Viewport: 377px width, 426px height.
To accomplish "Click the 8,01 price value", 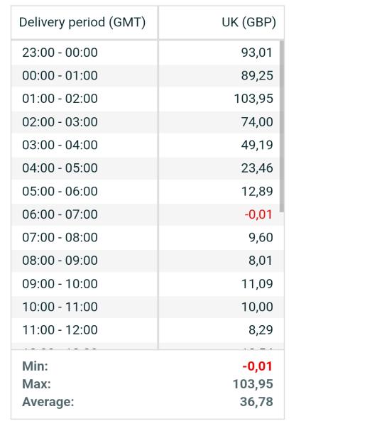I will (260, 261).
